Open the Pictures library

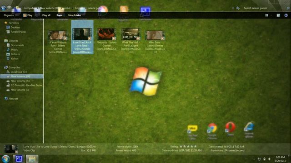[x=13, y=54]
